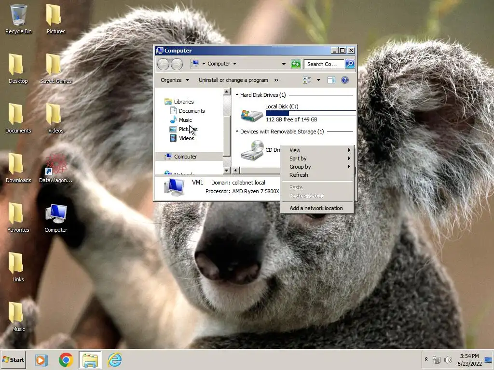This screenshot has width=494, height=370.
Task: Select the Saved Games folder icon
Action: coord(56,68)
